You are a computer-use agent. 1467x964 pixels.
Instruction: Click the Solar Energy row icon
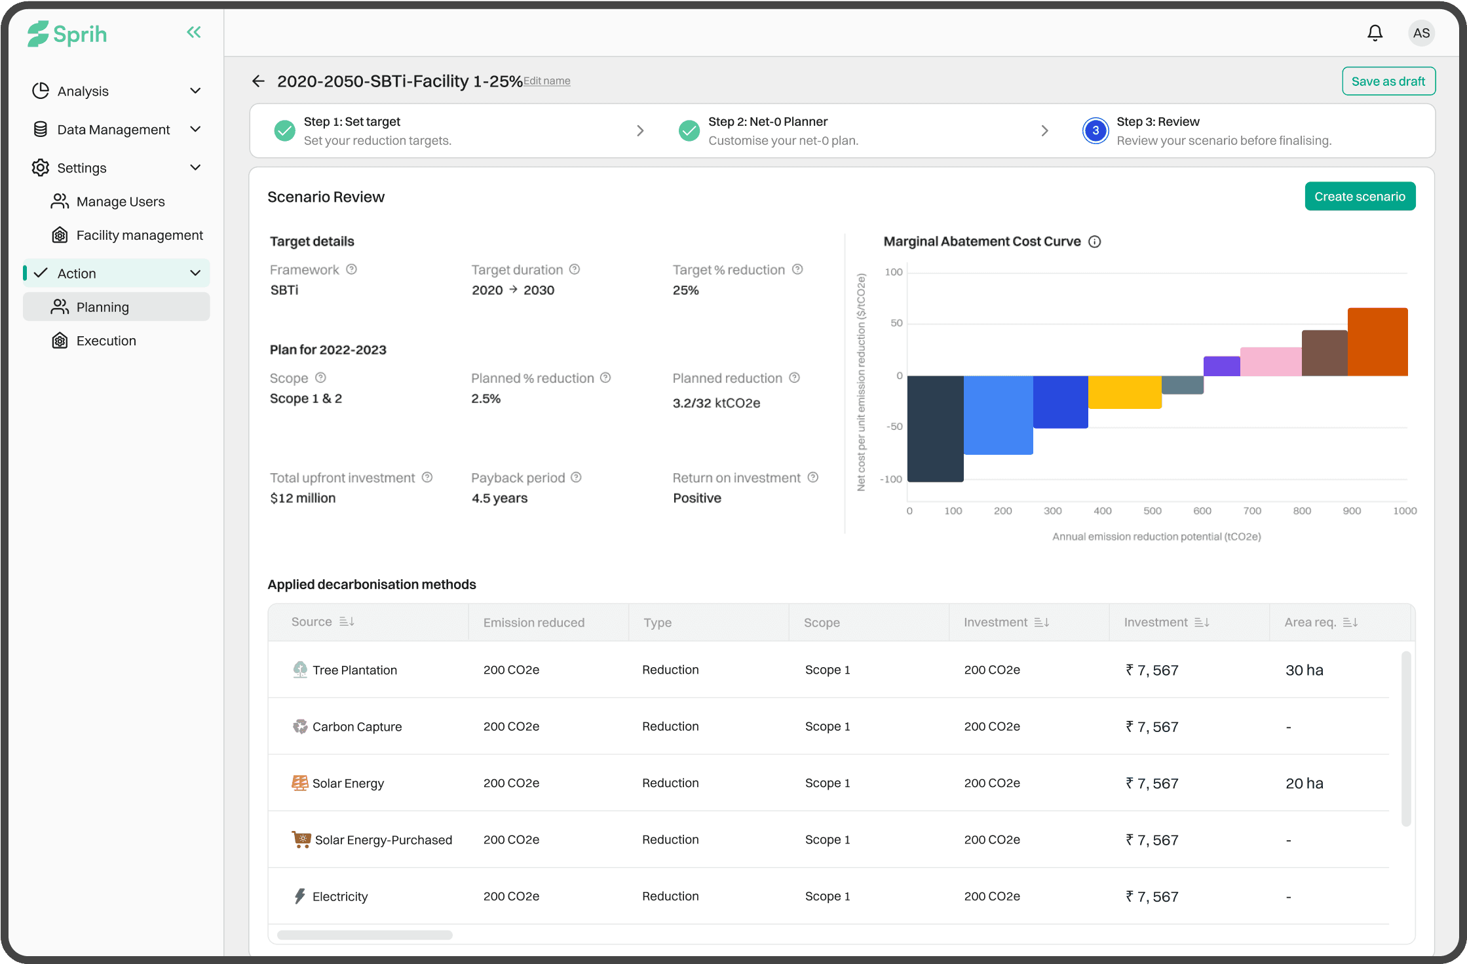300,782
